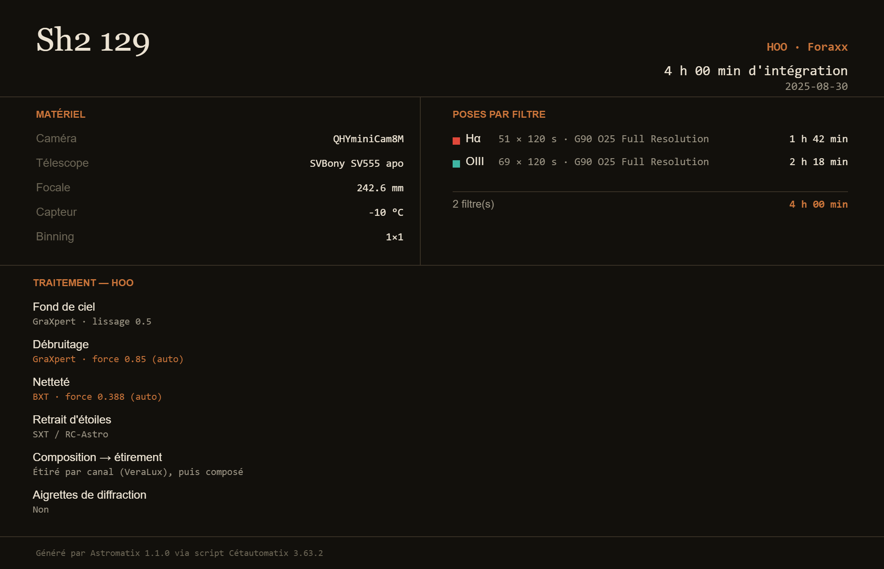Screen dimensions: 884x569
Task: Click the 'Non' value under Aigrettes de diffraction
Action: pyautogui.click(x=41, y=510)
